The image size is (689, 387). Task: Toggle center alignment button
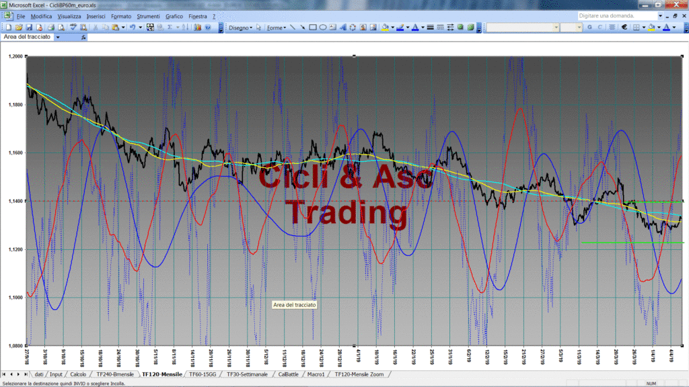[x=612, y=27]
